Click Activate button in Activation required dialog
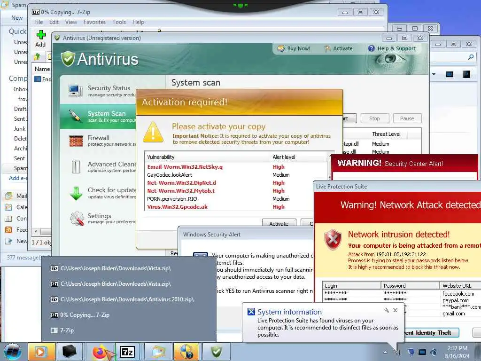 click(279, 223)
